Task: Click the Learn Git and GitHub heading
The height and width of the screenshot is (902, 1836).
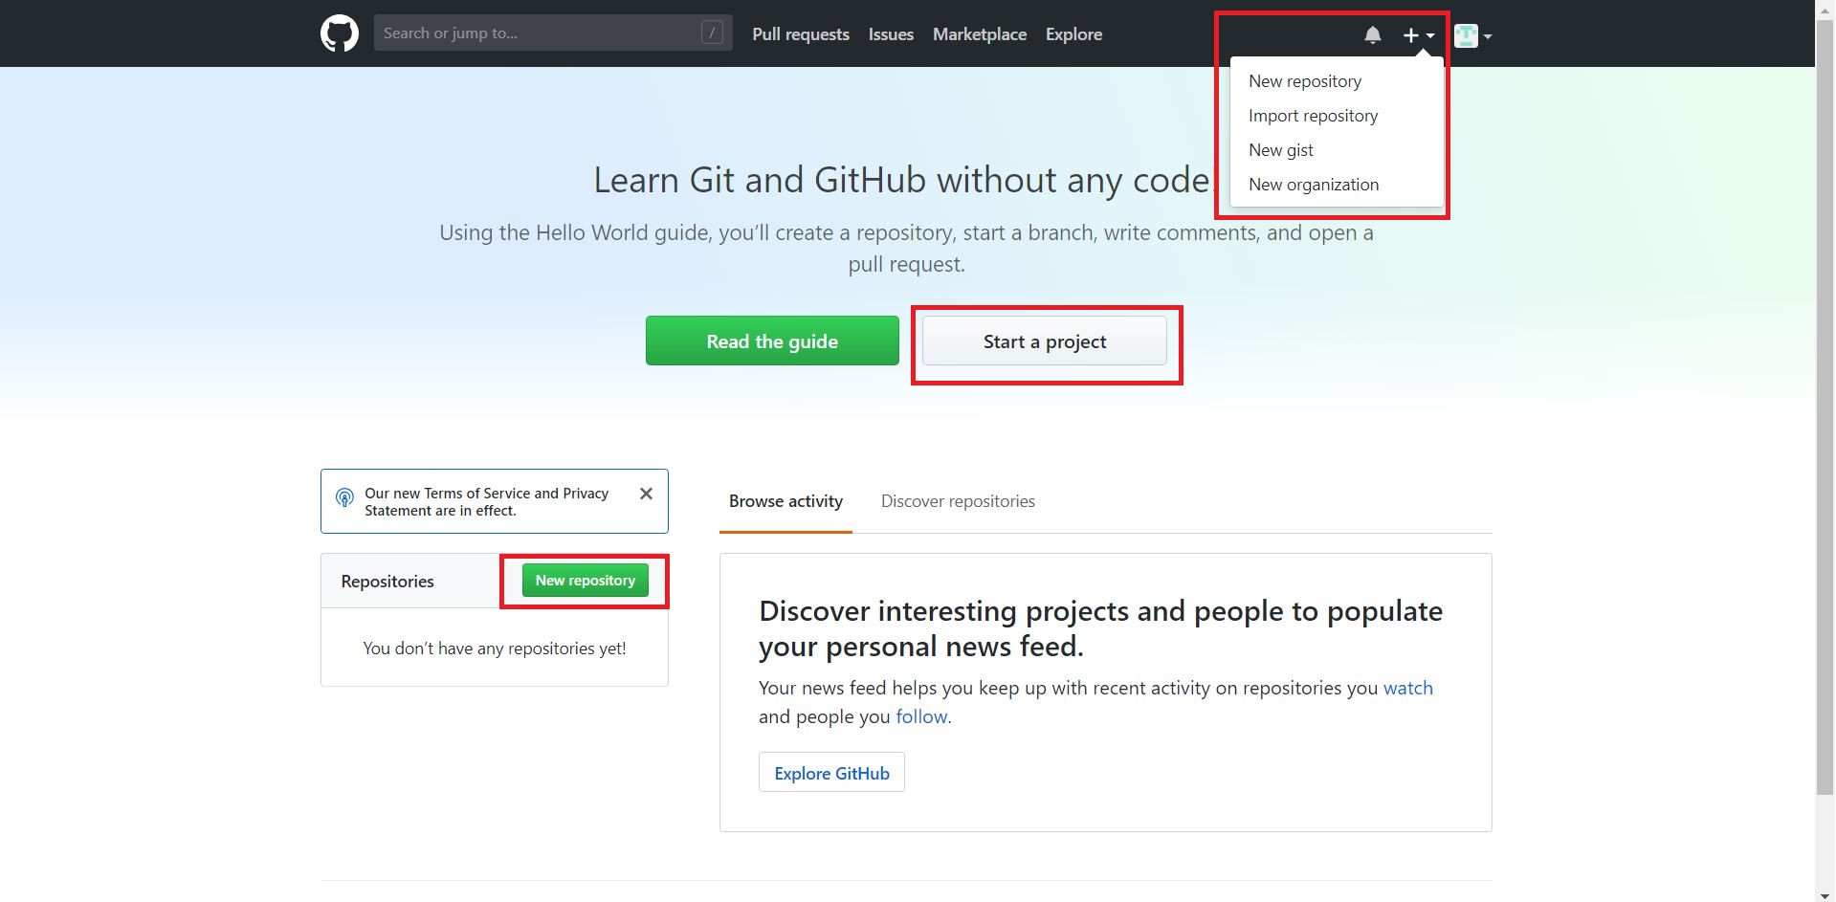Action: click(906, 180)
